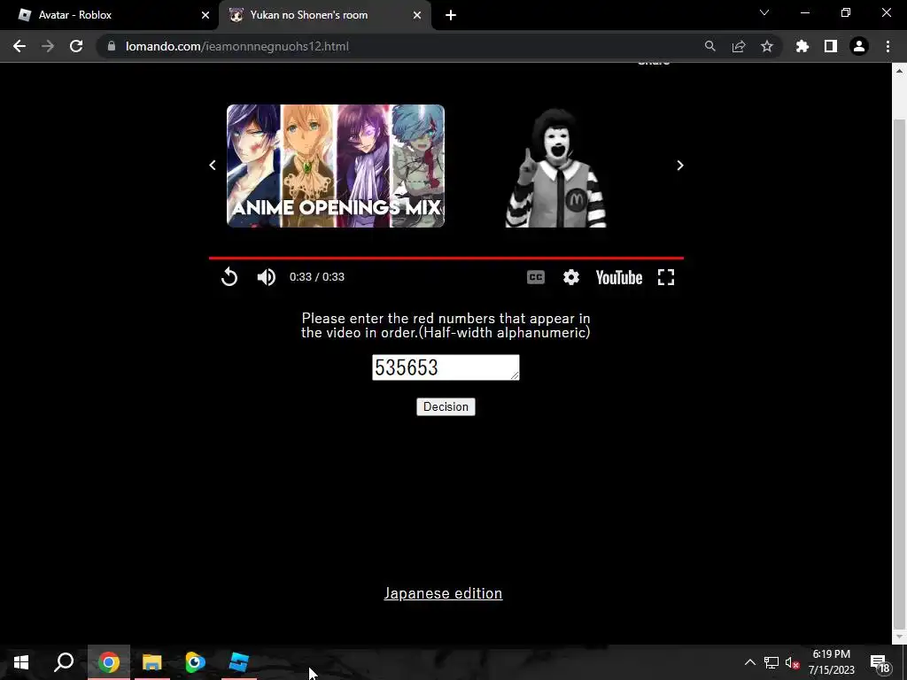907x680 pixels.
Task: Switch the video to fullscreen mode
Action: point(666,277)
